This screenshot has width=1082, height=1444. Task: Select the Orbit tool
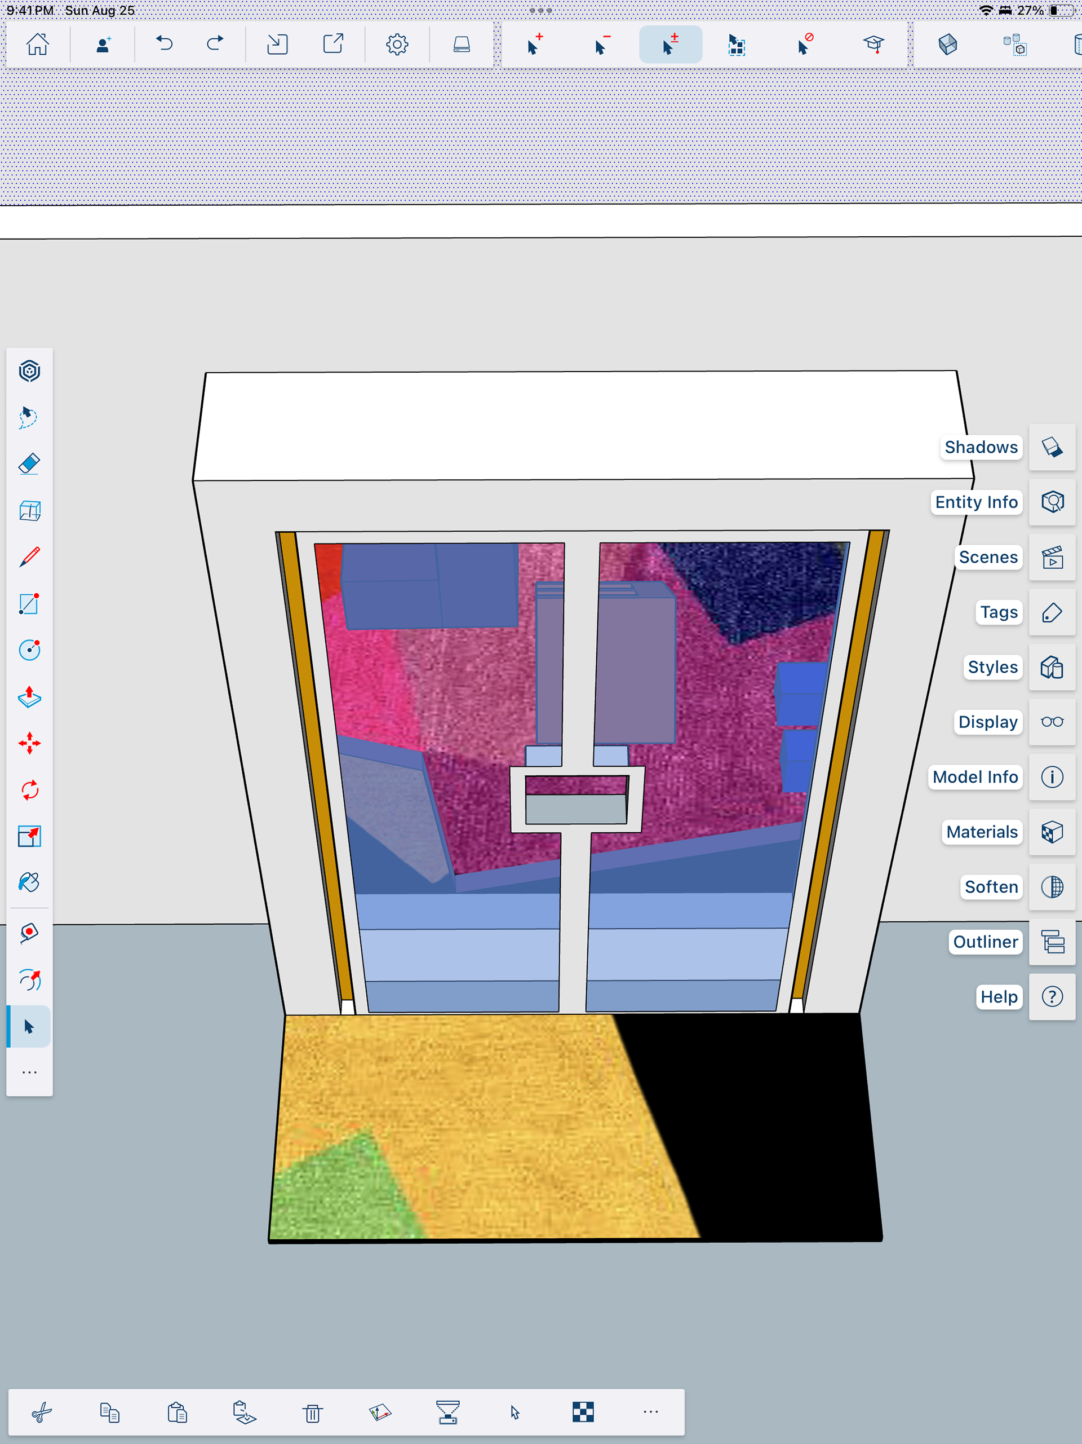point(29,980)
